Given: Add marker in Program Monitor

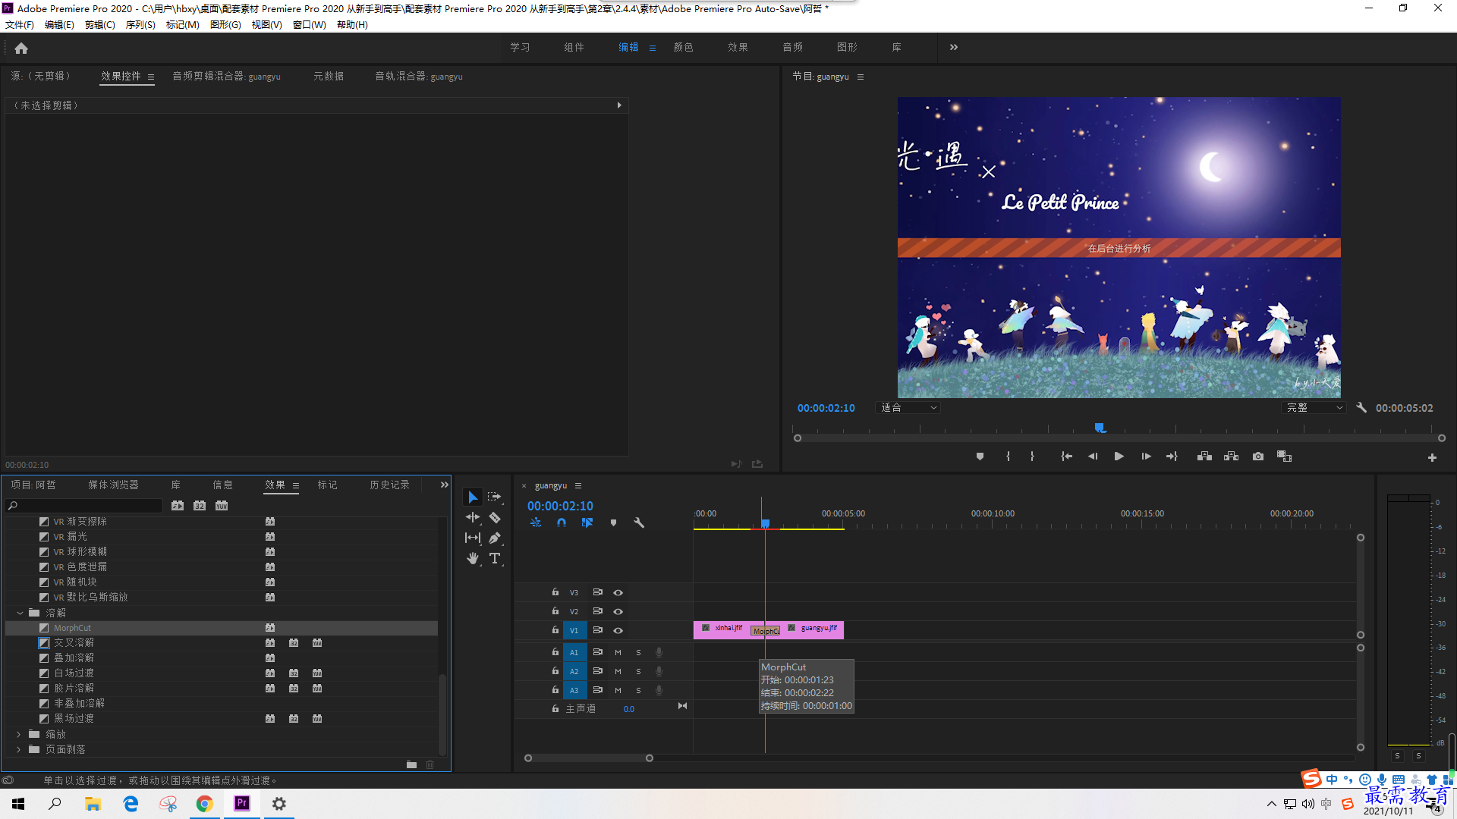Looking at the screenshot, I should (x=980, y=457).
